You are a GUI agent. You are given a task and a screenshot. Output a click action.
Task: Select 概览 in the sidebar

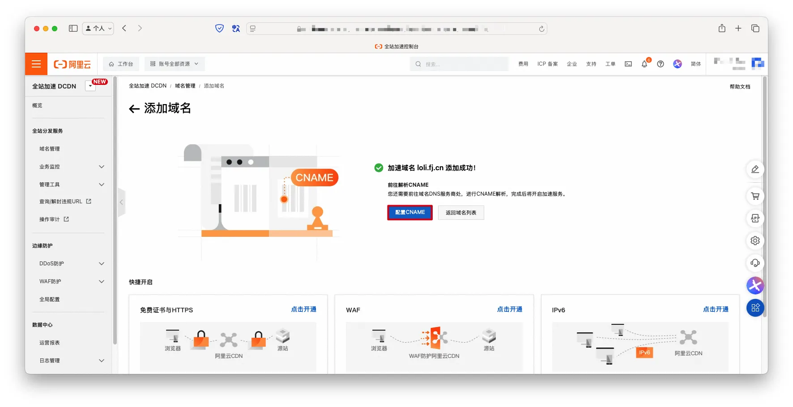(37, 105)
